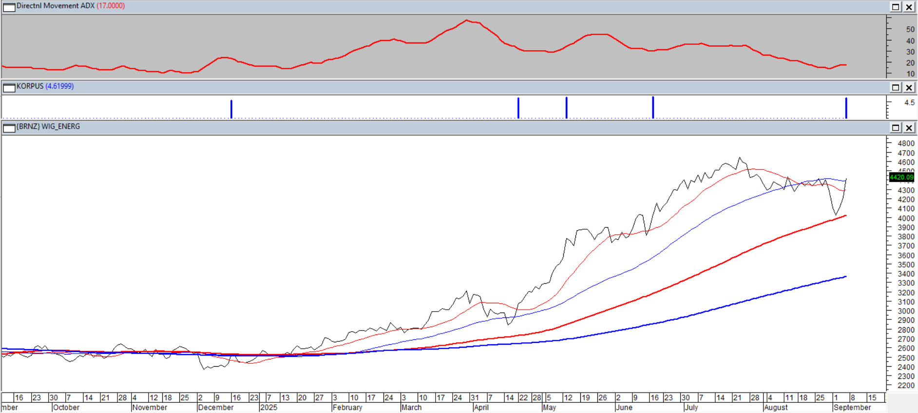This screenshot has height=413, width=918.
Task: Click the green 4420.09 last price label
Action: 901,177
